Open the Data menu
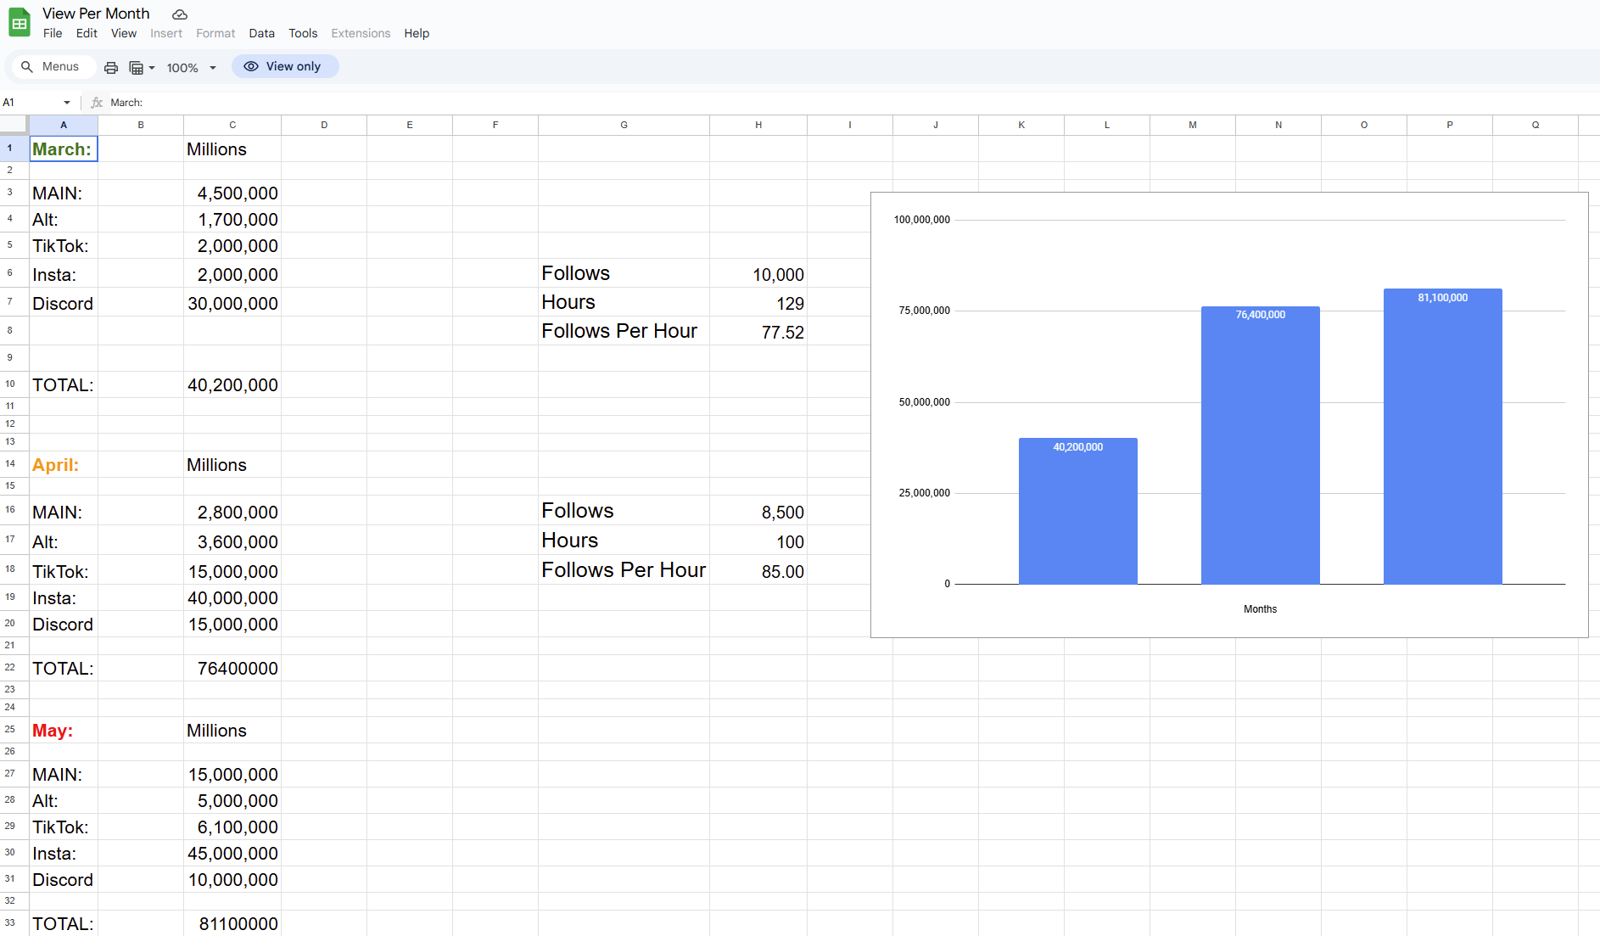The image size is (1600, 936). [261, 33]
